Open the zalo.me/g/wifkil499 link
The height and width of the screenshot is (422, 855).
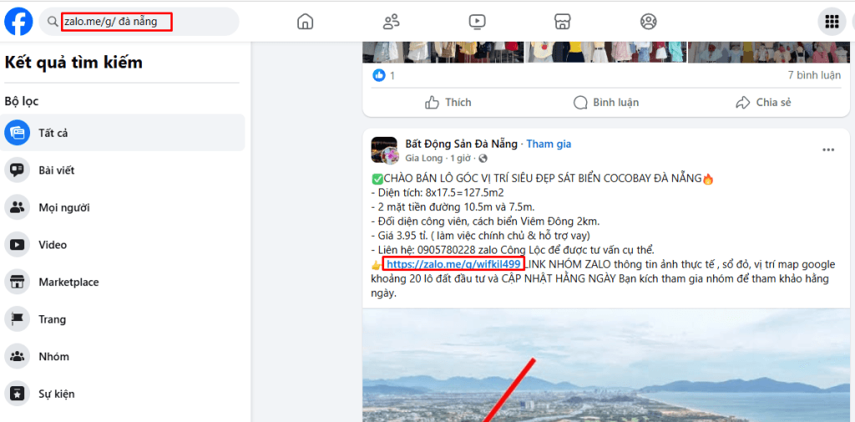tap(454, 264)
